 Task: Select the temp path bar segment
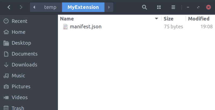tap(50, 7)
